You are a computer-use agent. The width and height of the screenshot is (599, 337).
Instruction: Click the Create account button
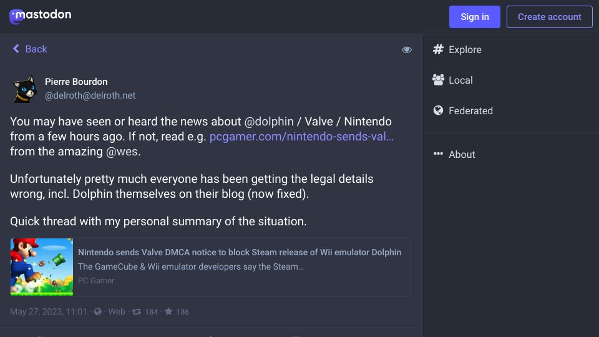[x=549, y=17]
